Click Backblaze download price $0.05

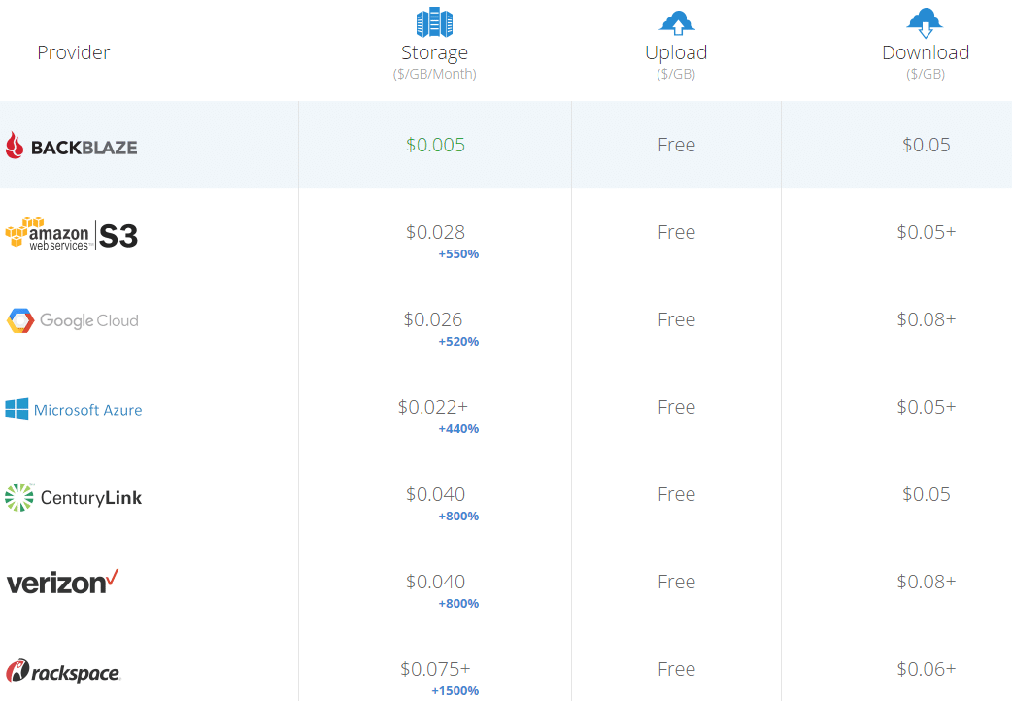(x=927, y=145)
